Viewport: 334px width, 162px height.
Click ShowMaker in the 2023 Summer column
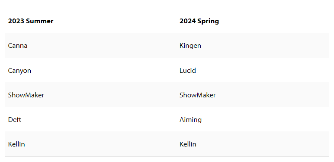coord(26,95)
